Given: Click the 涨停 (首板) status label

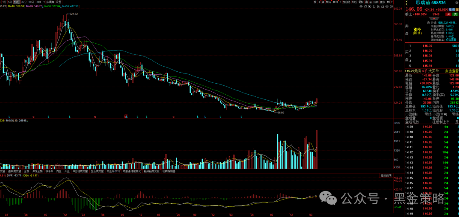Looking at the screenshot, I should 417,31.
